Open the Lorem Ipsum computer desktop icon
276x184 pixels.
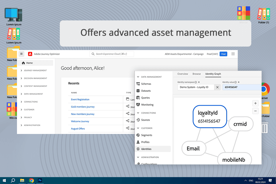(x=14, y=17)
